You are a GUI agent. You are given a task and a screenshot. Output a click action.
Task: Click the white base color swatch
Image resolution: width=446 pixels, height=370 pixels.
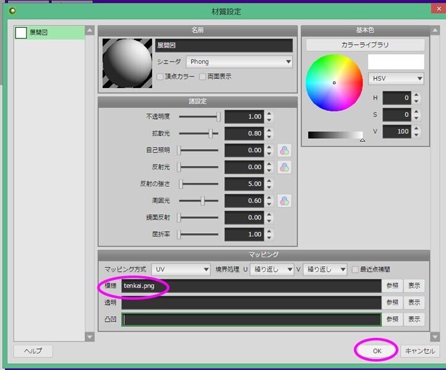click(x=396, y=62)
